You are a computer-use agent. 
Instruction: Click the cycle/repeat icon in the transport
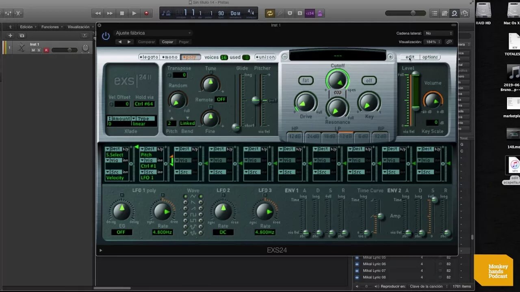pos(270,13)
